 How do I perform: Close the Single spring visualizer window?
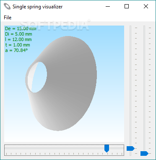click(x=146, y=6)
